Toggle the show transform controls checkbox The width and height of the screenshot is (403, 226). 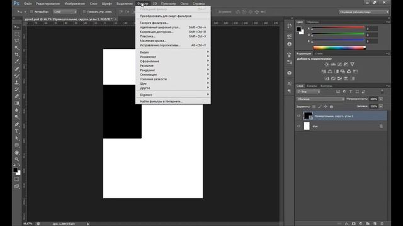(84, 12)
